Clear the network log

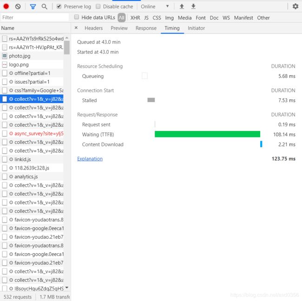pos(18,7)
